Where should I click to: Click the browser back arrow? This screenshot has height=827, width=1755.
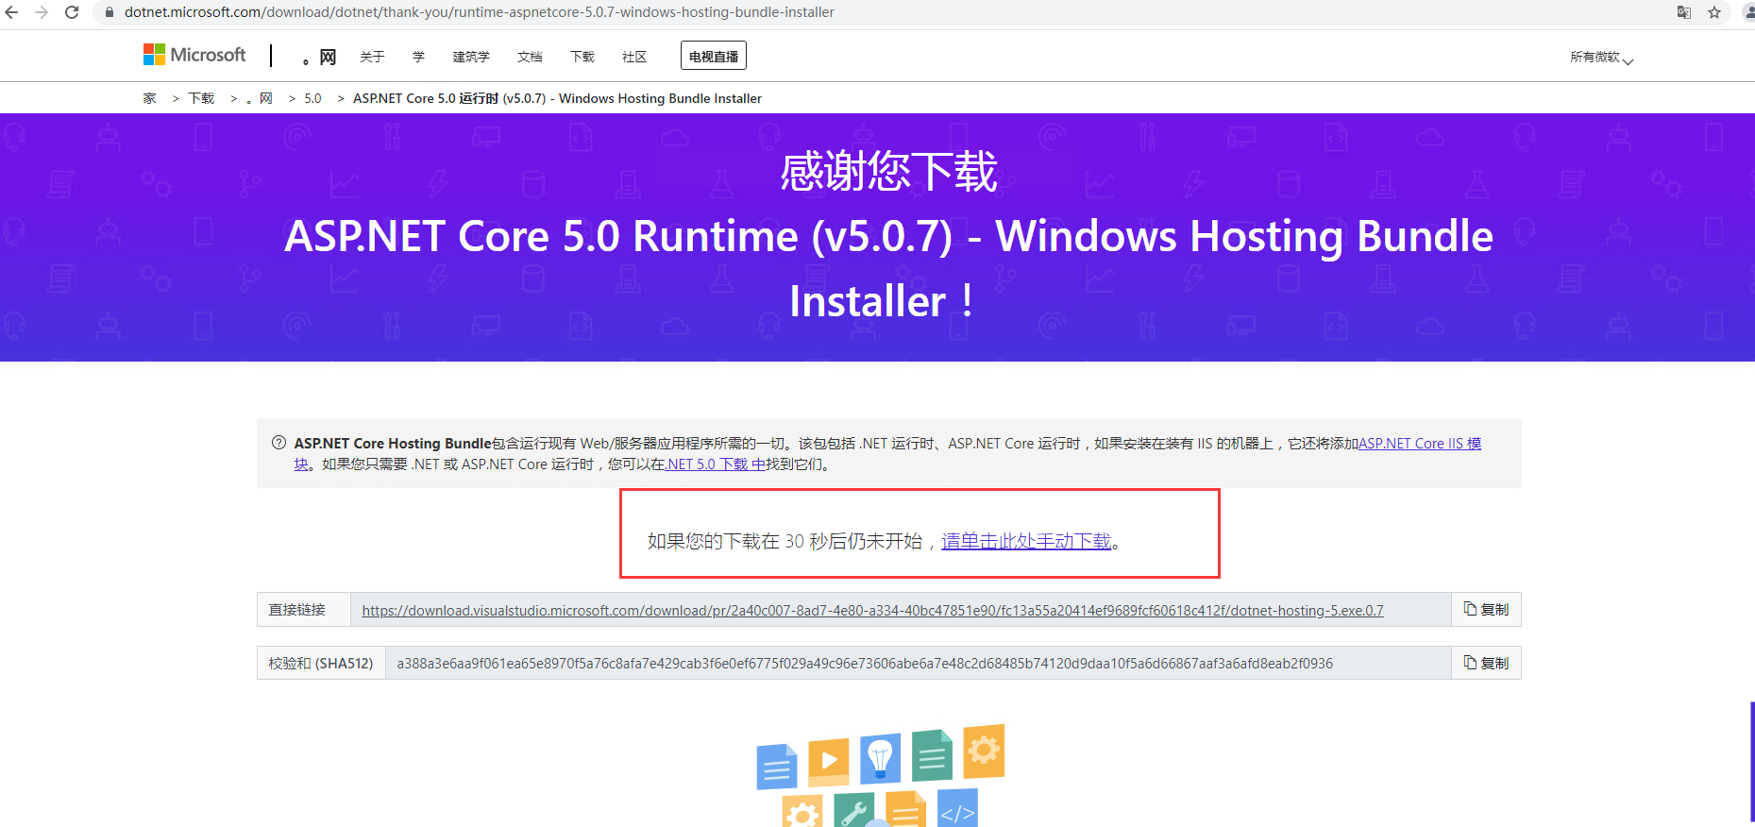pyautogui.click(x=11, y=12)
